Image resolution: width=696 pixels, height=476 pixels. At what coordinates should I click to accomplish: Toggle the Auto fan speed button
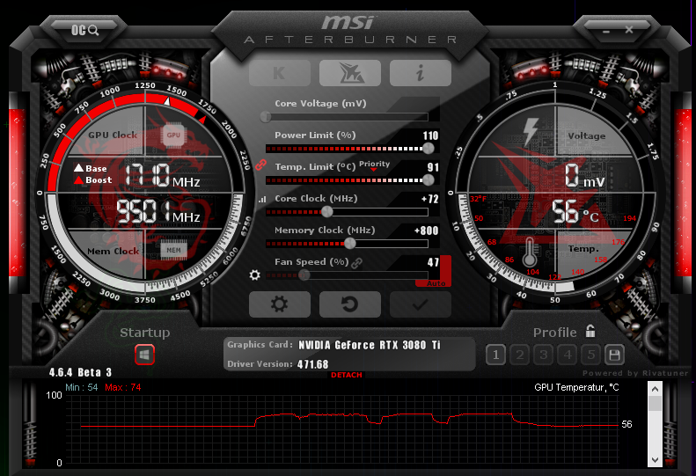436,283
